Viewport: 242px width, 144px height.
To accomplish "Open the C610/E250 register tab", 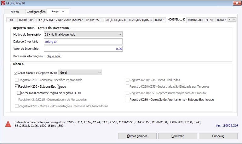I will click(93, 20).
